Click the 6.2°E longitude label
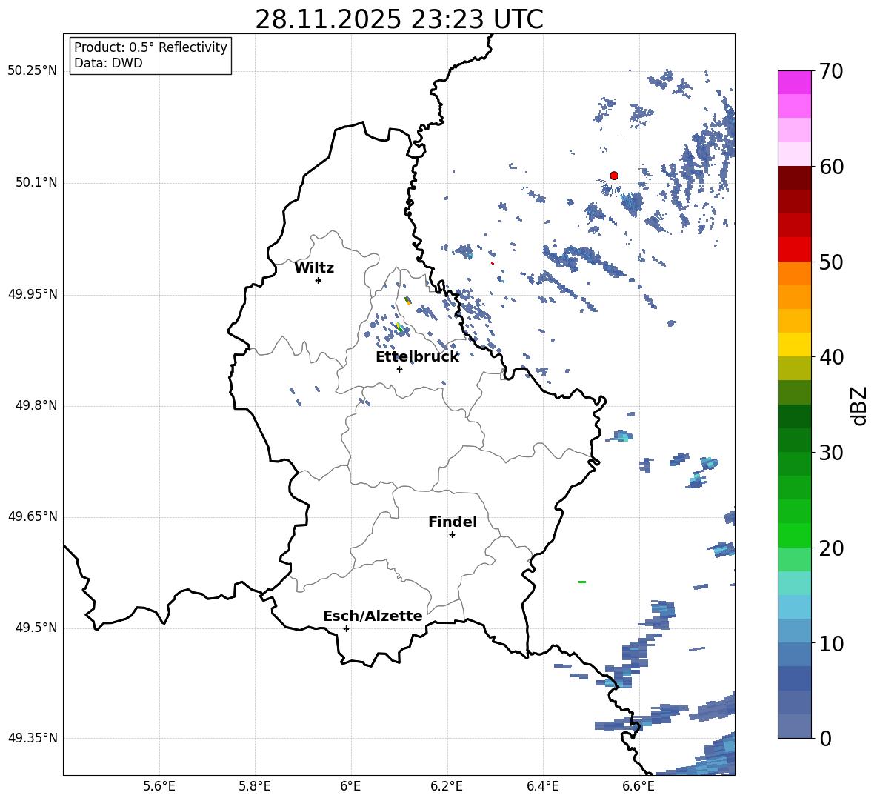Screen dimensions: 877x801 click(447, 786)
